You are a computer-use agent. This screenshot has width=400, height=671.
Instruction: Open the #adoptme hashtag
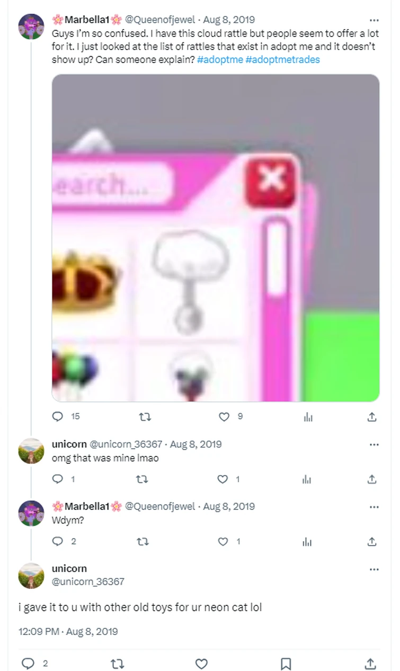tap(220, 59)
